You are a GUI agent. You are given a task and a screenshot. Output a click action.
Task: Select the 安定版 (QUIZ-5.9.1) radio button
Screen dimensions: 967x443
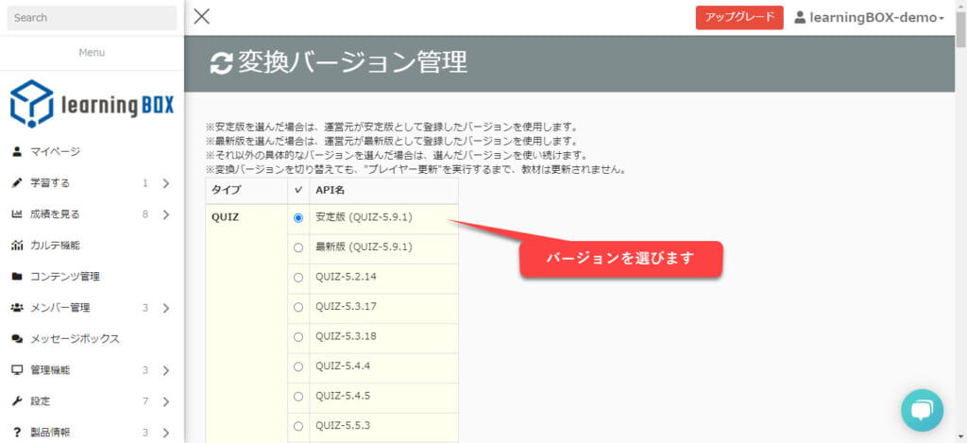[298, 217]
